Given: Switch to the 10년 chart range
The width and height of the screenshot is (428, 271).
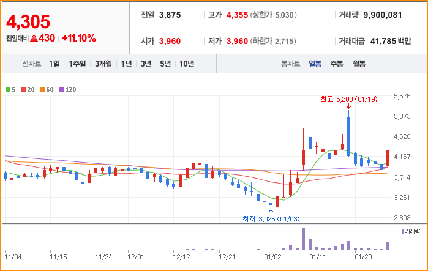Looking at the screenshot, I should (187, 64).
